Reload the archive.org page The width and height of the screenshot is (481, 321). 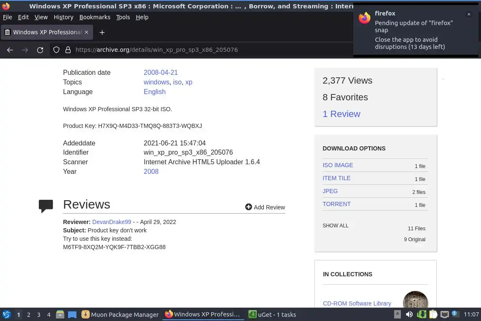coord(40,50)
